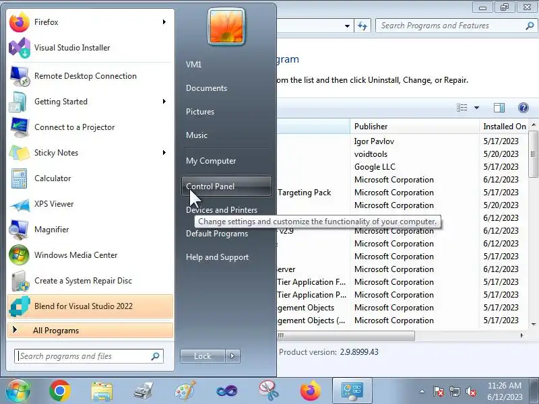The image size is (539, 404).
Task: Open the help button in Programs and Features
Action: pyautogui.click(x=524, y=108)
